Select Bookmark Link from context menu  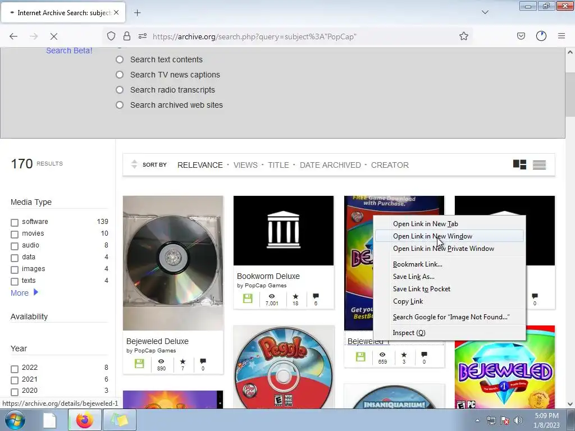pos(449,264)
